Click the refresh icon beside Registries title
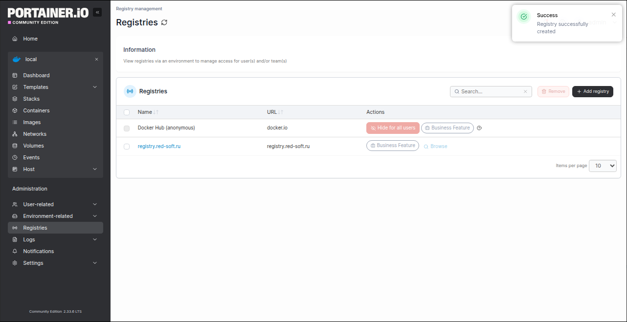627x322 pixels. pyautogui.click(x=164, y=22)
